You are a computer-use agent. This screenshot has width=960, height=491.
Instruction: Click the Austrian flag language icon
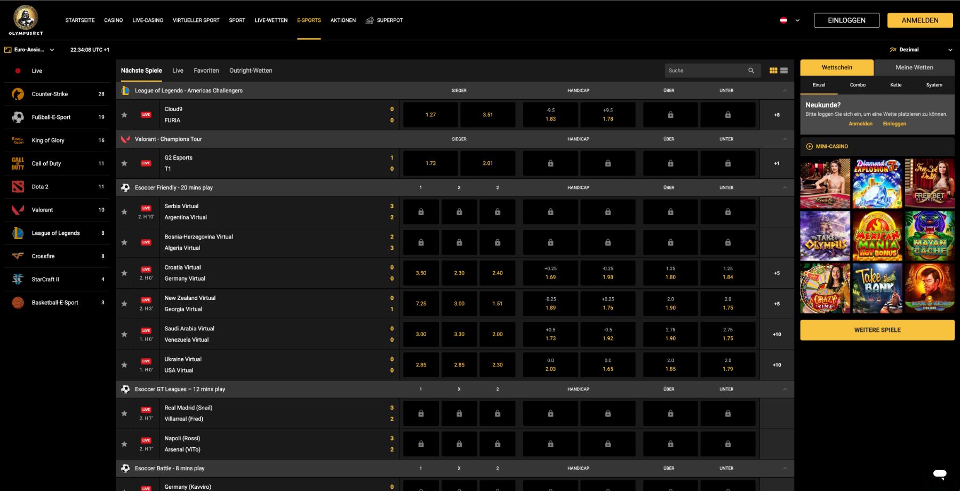pyautogui.click(x=783, y=20)
